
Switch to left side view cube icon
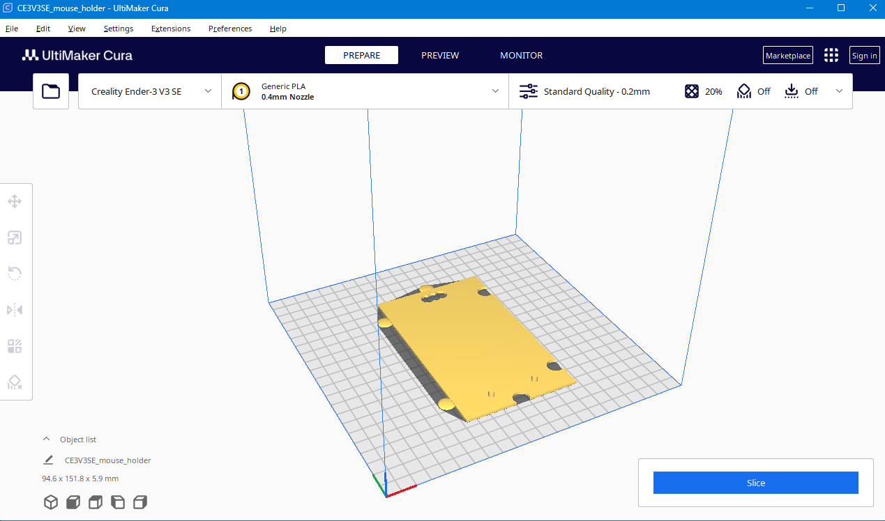coord(118,502)
